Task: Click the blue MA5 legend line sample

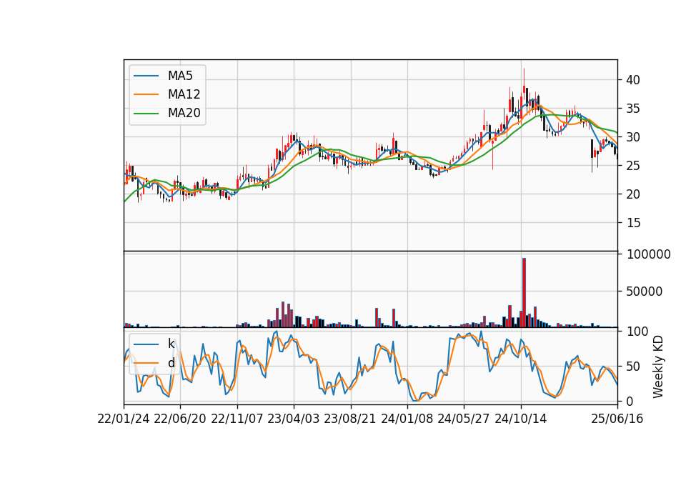Action: point(146,76)
